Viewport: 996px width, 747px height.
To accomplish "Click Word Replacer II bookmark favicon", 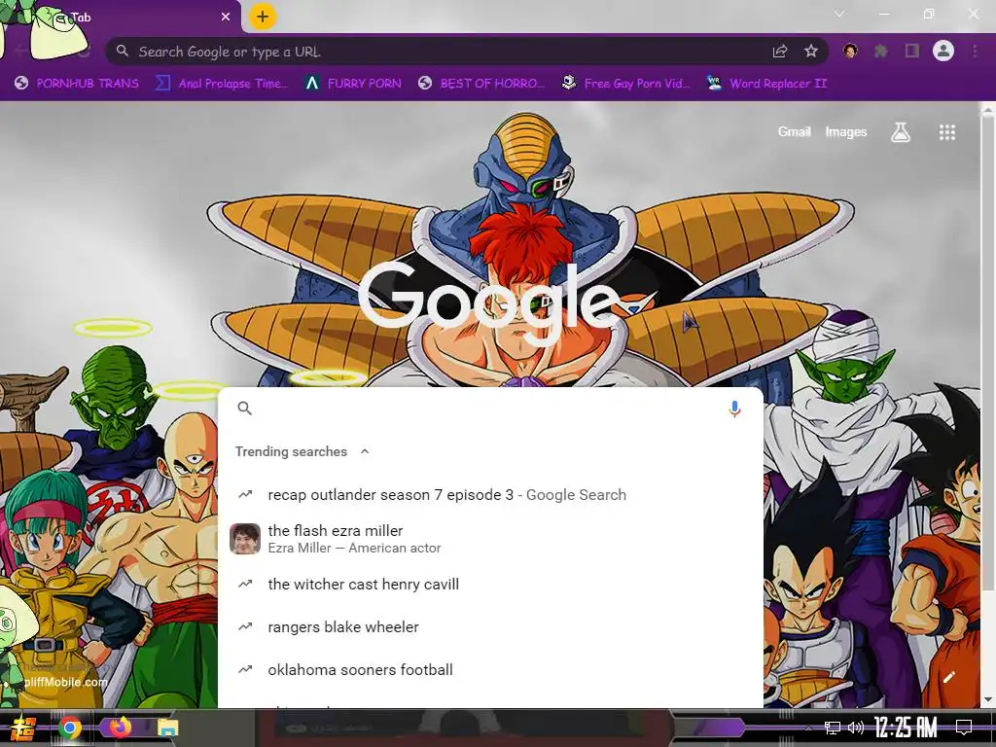I will click(x=714, y=83).
